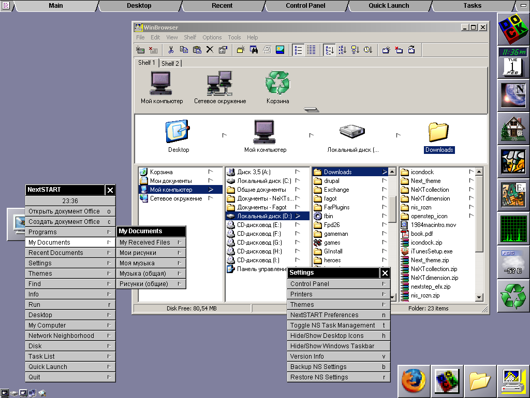Click the delete shelf toolbar icon
The image size is (530, 398).
coord(399,50)
